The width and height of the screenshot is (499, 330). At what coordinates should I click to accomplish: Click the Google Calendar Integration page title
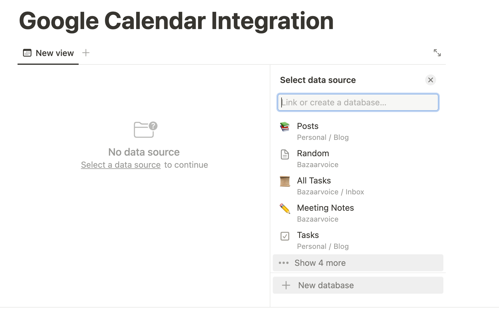[x=176, y=21]
